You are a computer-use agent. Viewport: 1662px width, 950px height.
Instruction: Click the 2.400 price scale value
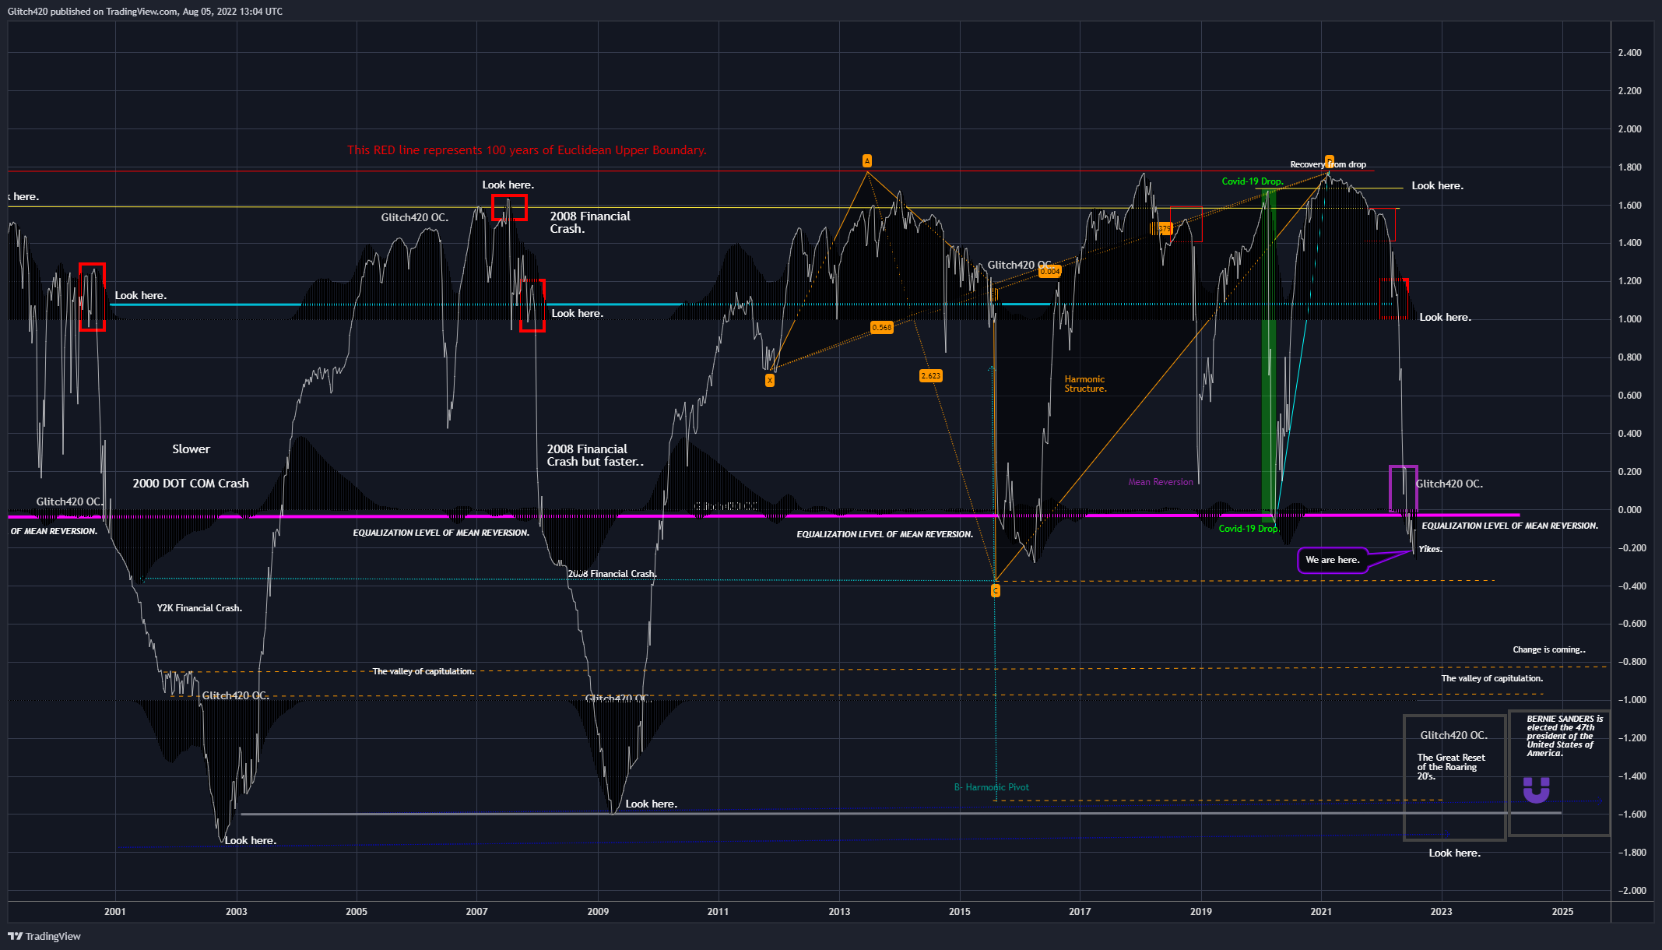1629,53
